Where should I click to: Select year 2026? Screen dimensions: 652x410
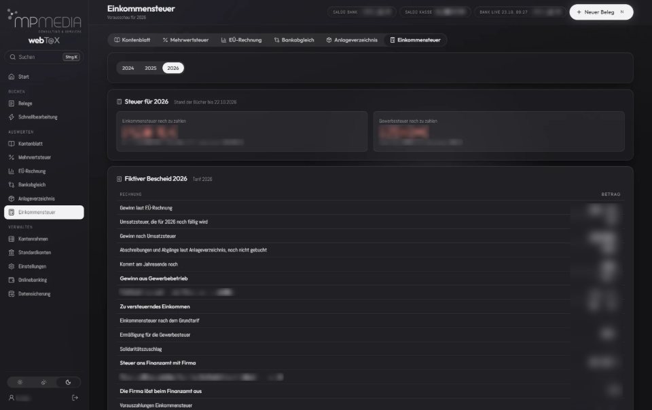coord(173,68)
